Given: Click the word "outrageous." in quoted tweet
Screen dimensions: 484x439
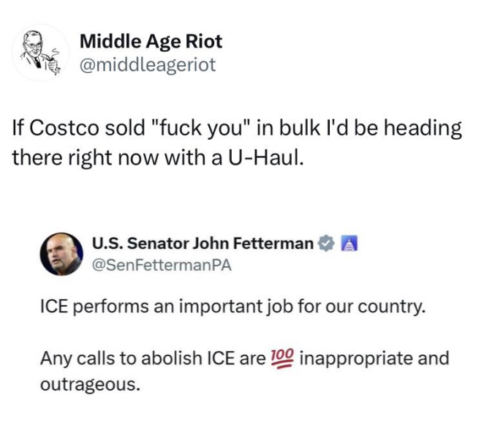Looking at the screenshot, I should pyautogui.click(x=88, y=383).
